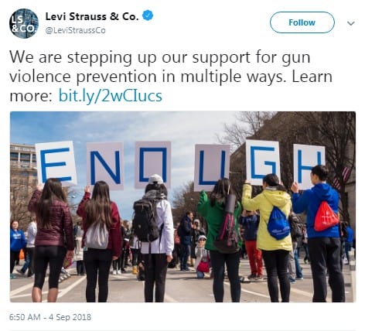The image size is (365, 331).
Task: Click the sign with letter E in photo
Action: 56,163
